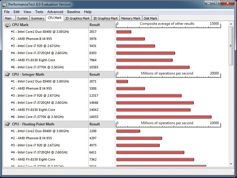This screenshot has width=237, height=178.
Task: Switch to the Summary tab
Action: [38, 18]
